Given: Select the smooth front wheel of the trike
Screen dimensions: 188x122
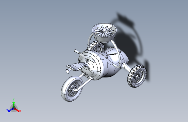Looking at the screenshot, I should [72, 89].
